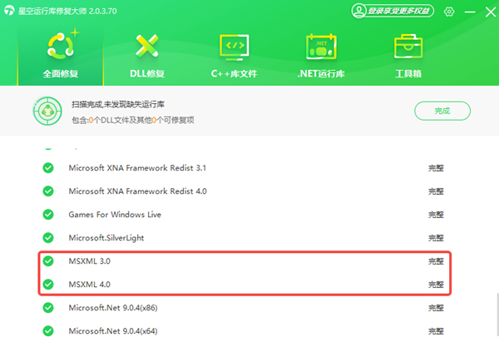The height and width of the screenshot is (342, 499).
Task: Click 完整 status for MSXML 4.0
Action: pos(436,285)
